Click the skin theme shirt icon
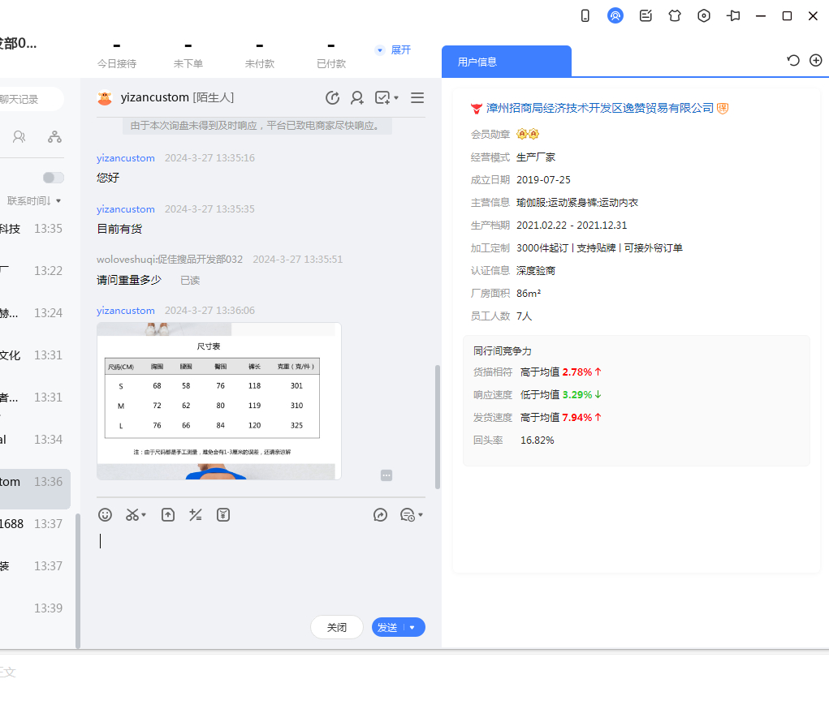Screen dimensions: 829x709 (x=675, y=15)
